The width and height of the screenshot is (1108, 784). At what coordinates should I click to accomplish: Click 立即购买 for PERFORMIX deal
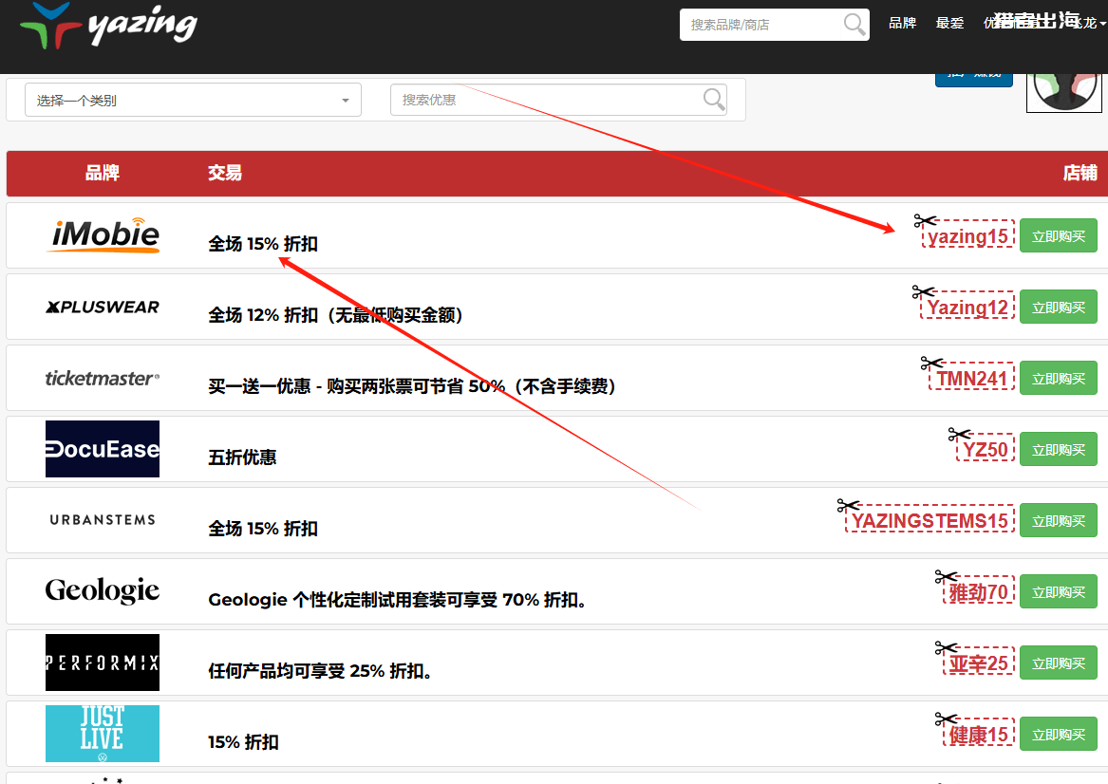1059,663
